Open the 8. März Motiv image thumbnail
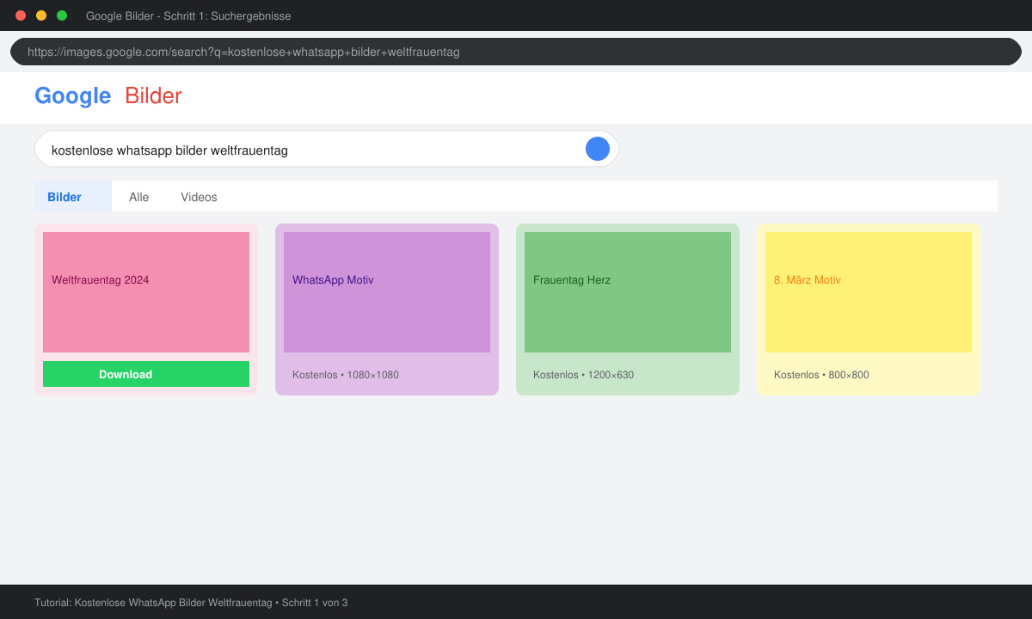The image size is (1032, 619). coord(869,292)
